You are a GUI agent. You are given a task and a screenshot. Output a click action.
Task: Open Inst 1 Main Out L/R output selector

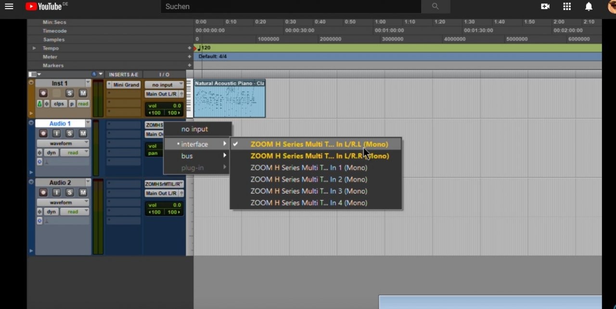(164, 94)
